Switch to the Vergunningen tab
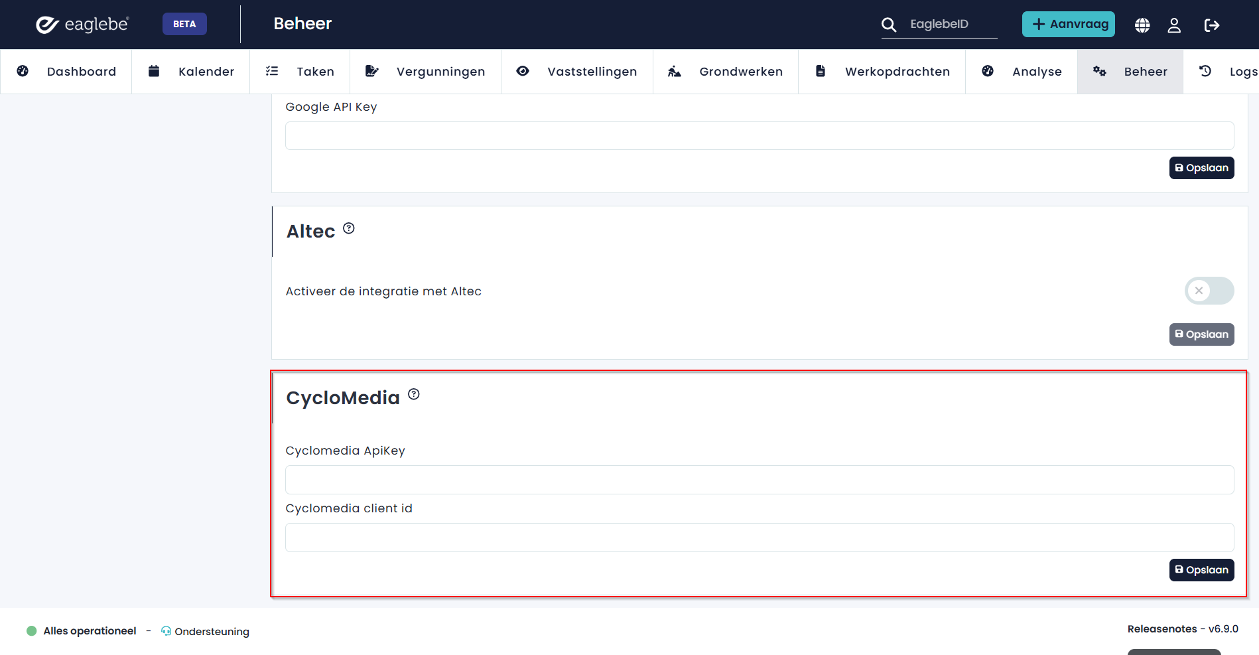The height and width of the screenshot is (655, 1259). [x=425, y=71]
